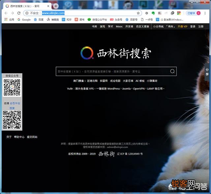Click the Weibo QR code image
This screenshot has width=211, height=194.
12,120
